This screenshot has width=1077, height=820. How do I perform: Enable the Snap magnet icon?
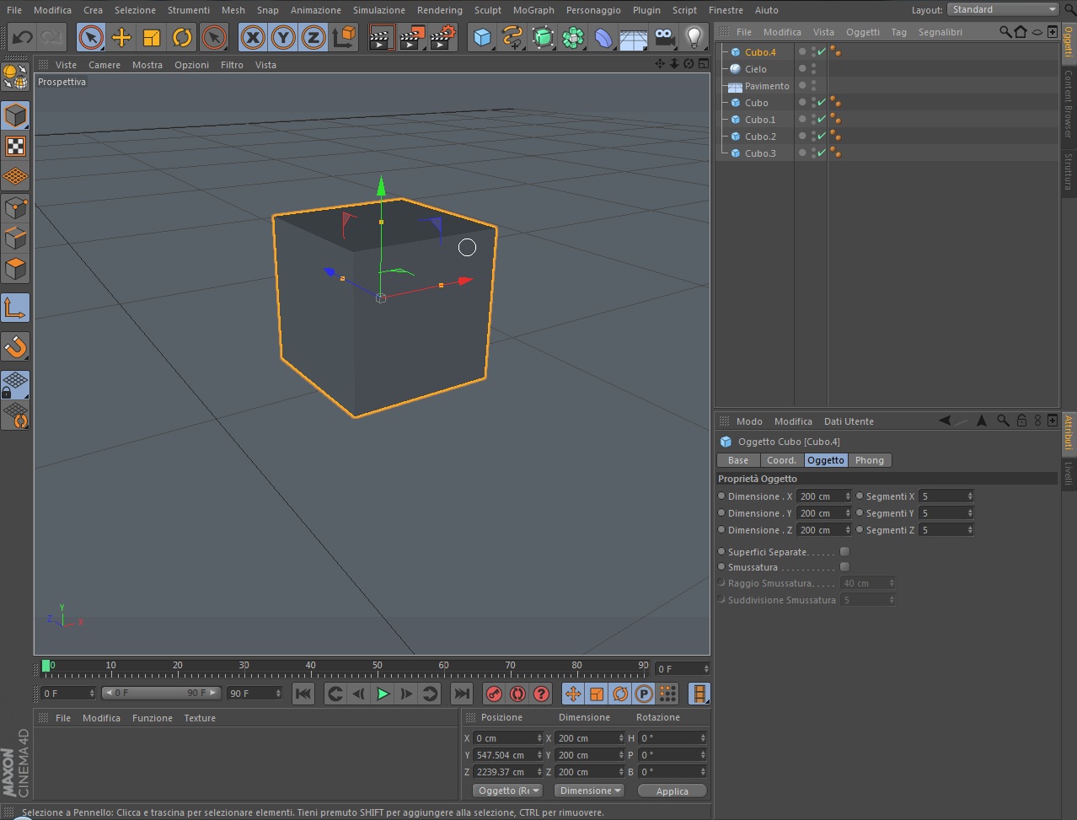15,346
